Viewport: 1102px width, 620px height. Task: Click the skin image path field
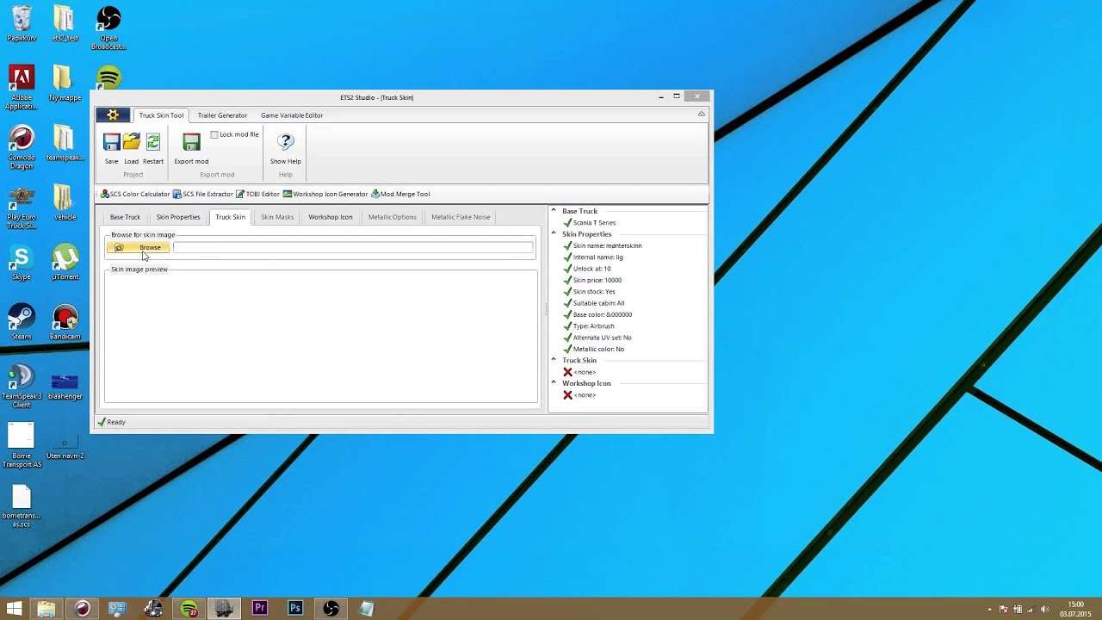pyautogui.click(x=353, y=247)
